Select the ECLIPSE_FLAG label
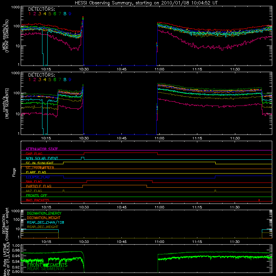The image size is (276, 276). pyautogui.click(x=38, y=177)
